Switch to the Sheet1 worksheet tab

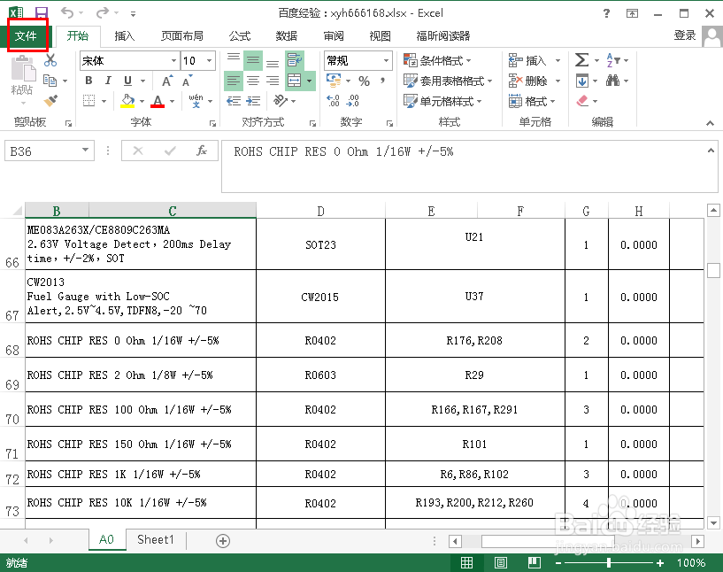pos(155,539)
